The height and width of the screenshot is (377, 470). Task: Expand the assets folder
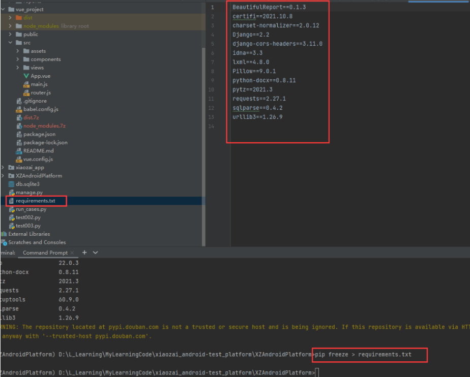18,51
